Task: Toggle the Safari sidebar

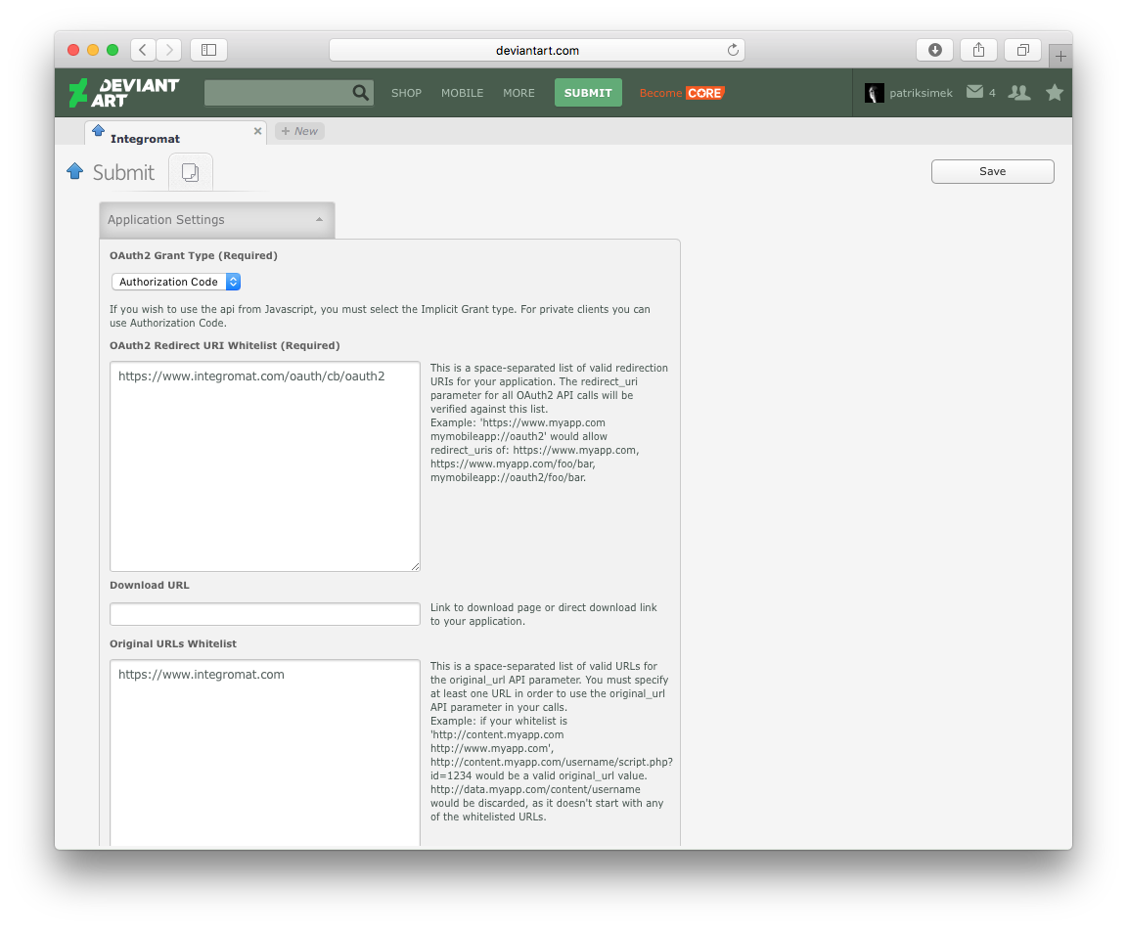Action: point(208,50)
